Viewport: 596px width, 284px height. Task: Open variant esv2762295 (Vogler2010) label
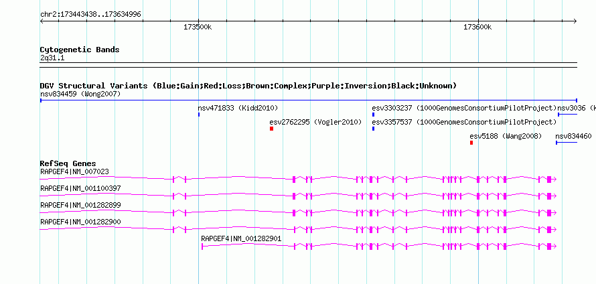(x=315, y=123)
